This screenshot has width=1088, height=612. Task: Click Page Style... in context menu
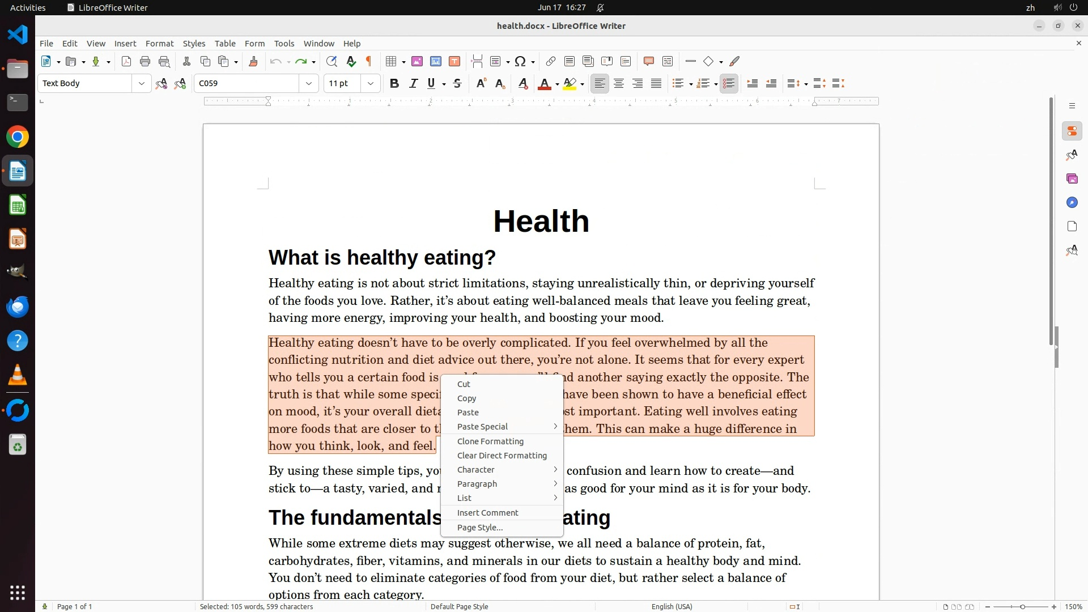[479, 528]
